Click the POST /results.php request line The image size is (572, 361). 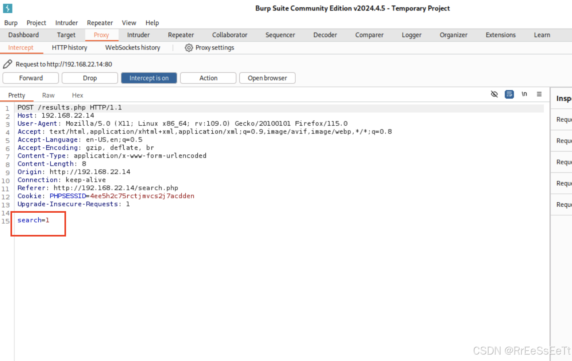[x=70, y=108]
